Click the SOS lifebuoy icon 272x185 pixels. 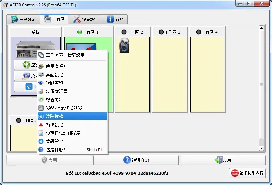click(x=235, y=173)
